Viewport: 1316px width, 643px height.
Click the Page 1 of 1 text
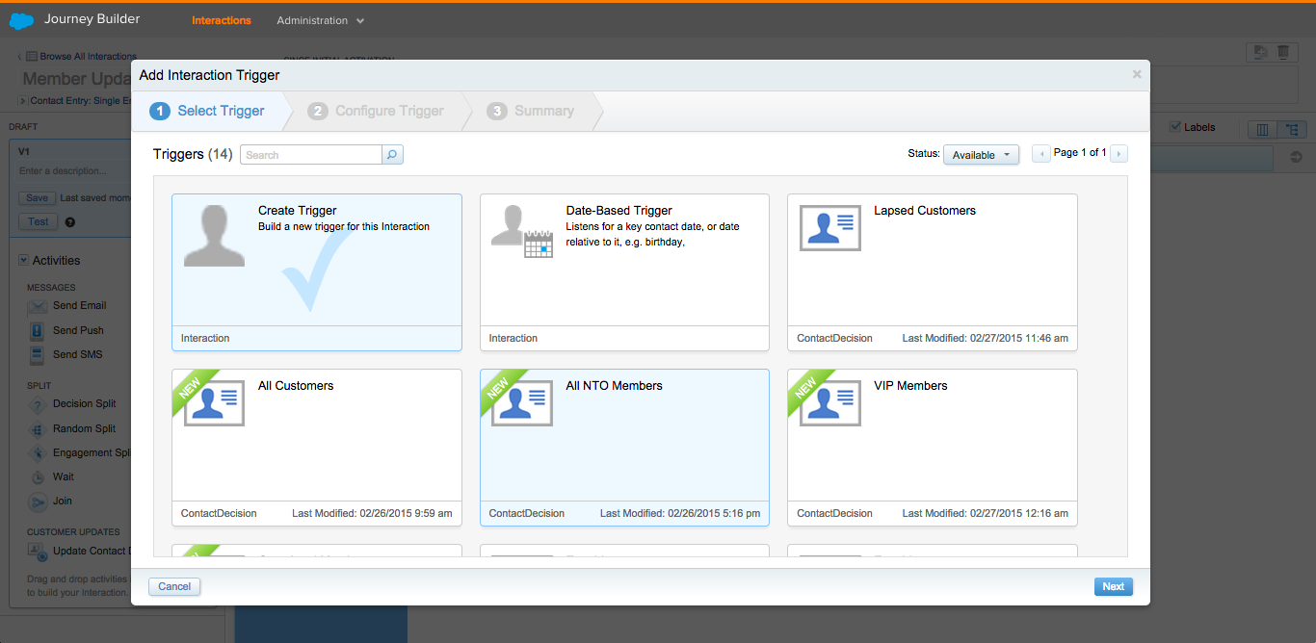tap(1080, 152)
